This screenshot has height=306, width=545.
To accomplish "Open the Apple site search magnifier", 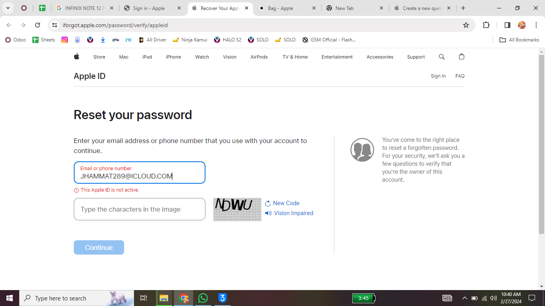I will click(442, 57).
